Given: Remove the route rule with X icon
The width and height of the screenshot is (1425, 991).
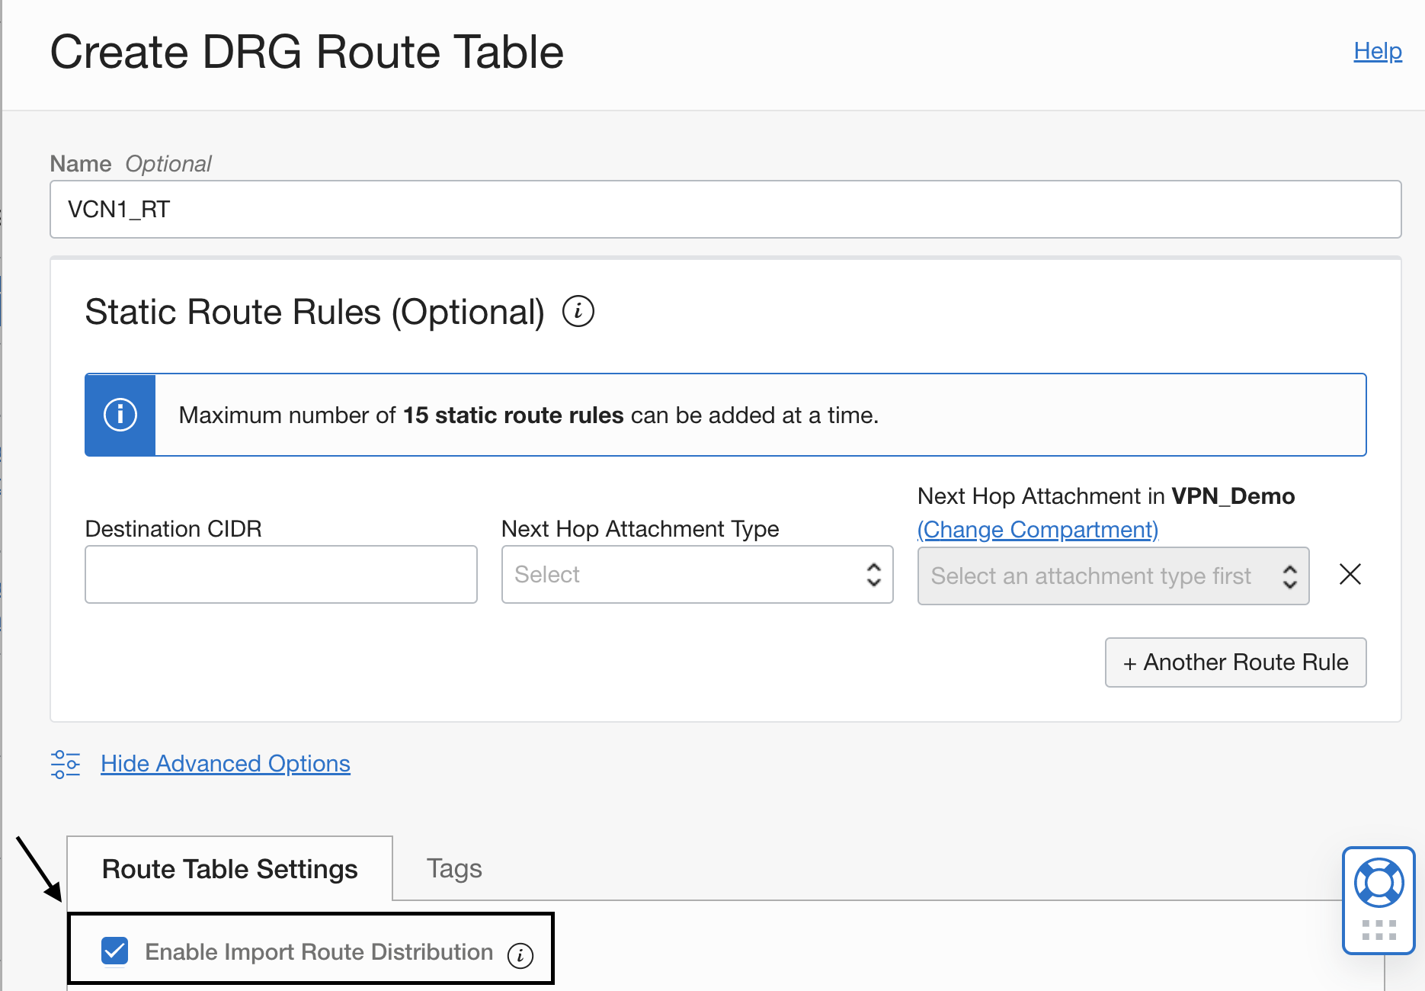Looking at the screenshot, I should pyautogui.click(x=1350, y=574).
